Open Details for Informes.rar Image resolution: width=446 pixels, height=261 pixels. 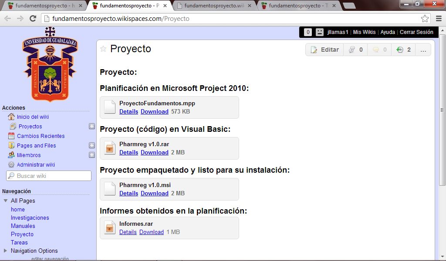pos(128,232)
